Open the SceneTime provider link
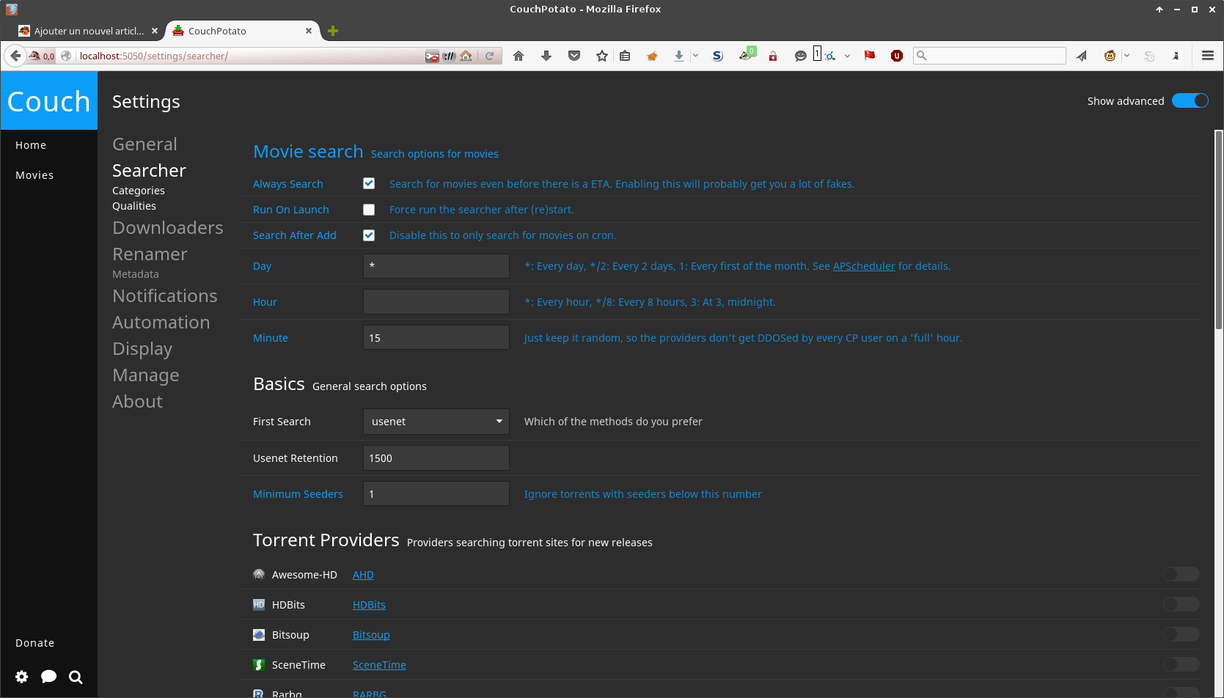Screen dimensions: 1224x698 coord(379,665)
